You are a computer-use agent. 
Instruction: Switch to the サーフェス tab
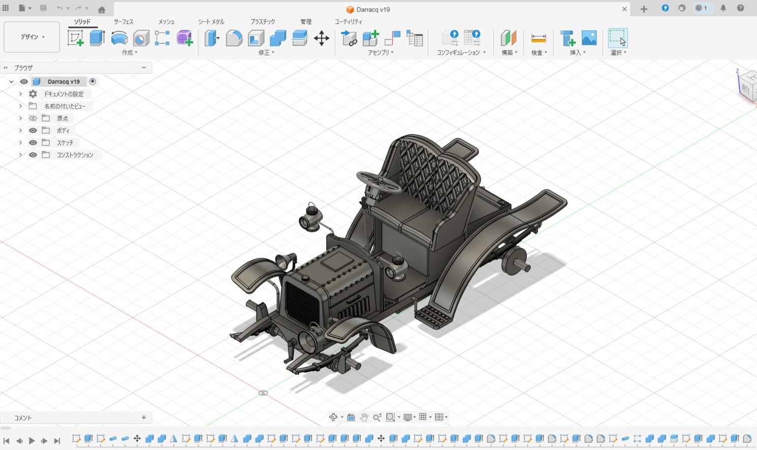[123, 22]
